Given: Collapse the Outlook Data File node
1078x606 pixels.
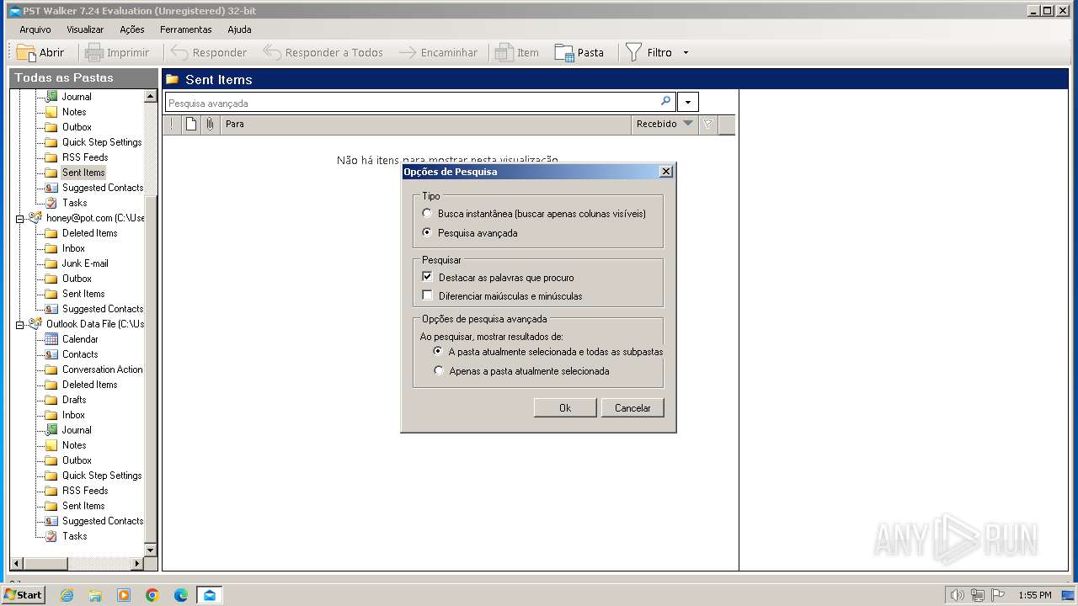Looking at the screenshot, I should coord(20,324).
